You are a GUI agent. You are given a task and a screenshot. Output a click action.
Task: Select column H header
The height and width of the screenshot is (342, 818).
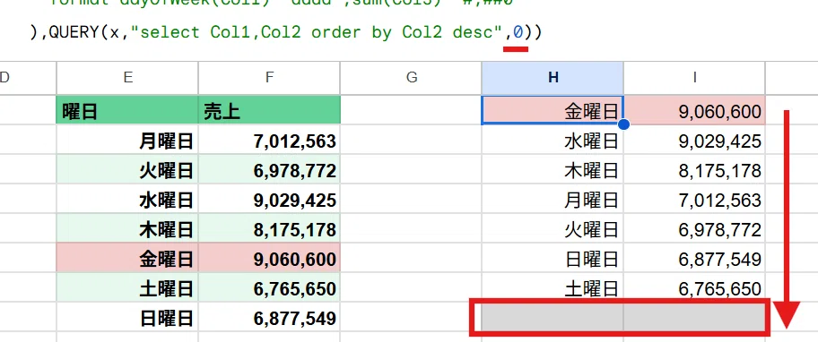[x=553, y=78]
